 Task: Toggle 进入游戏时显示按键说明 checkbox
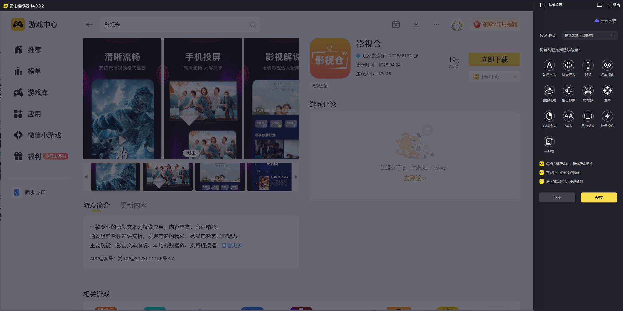[541, 181]
